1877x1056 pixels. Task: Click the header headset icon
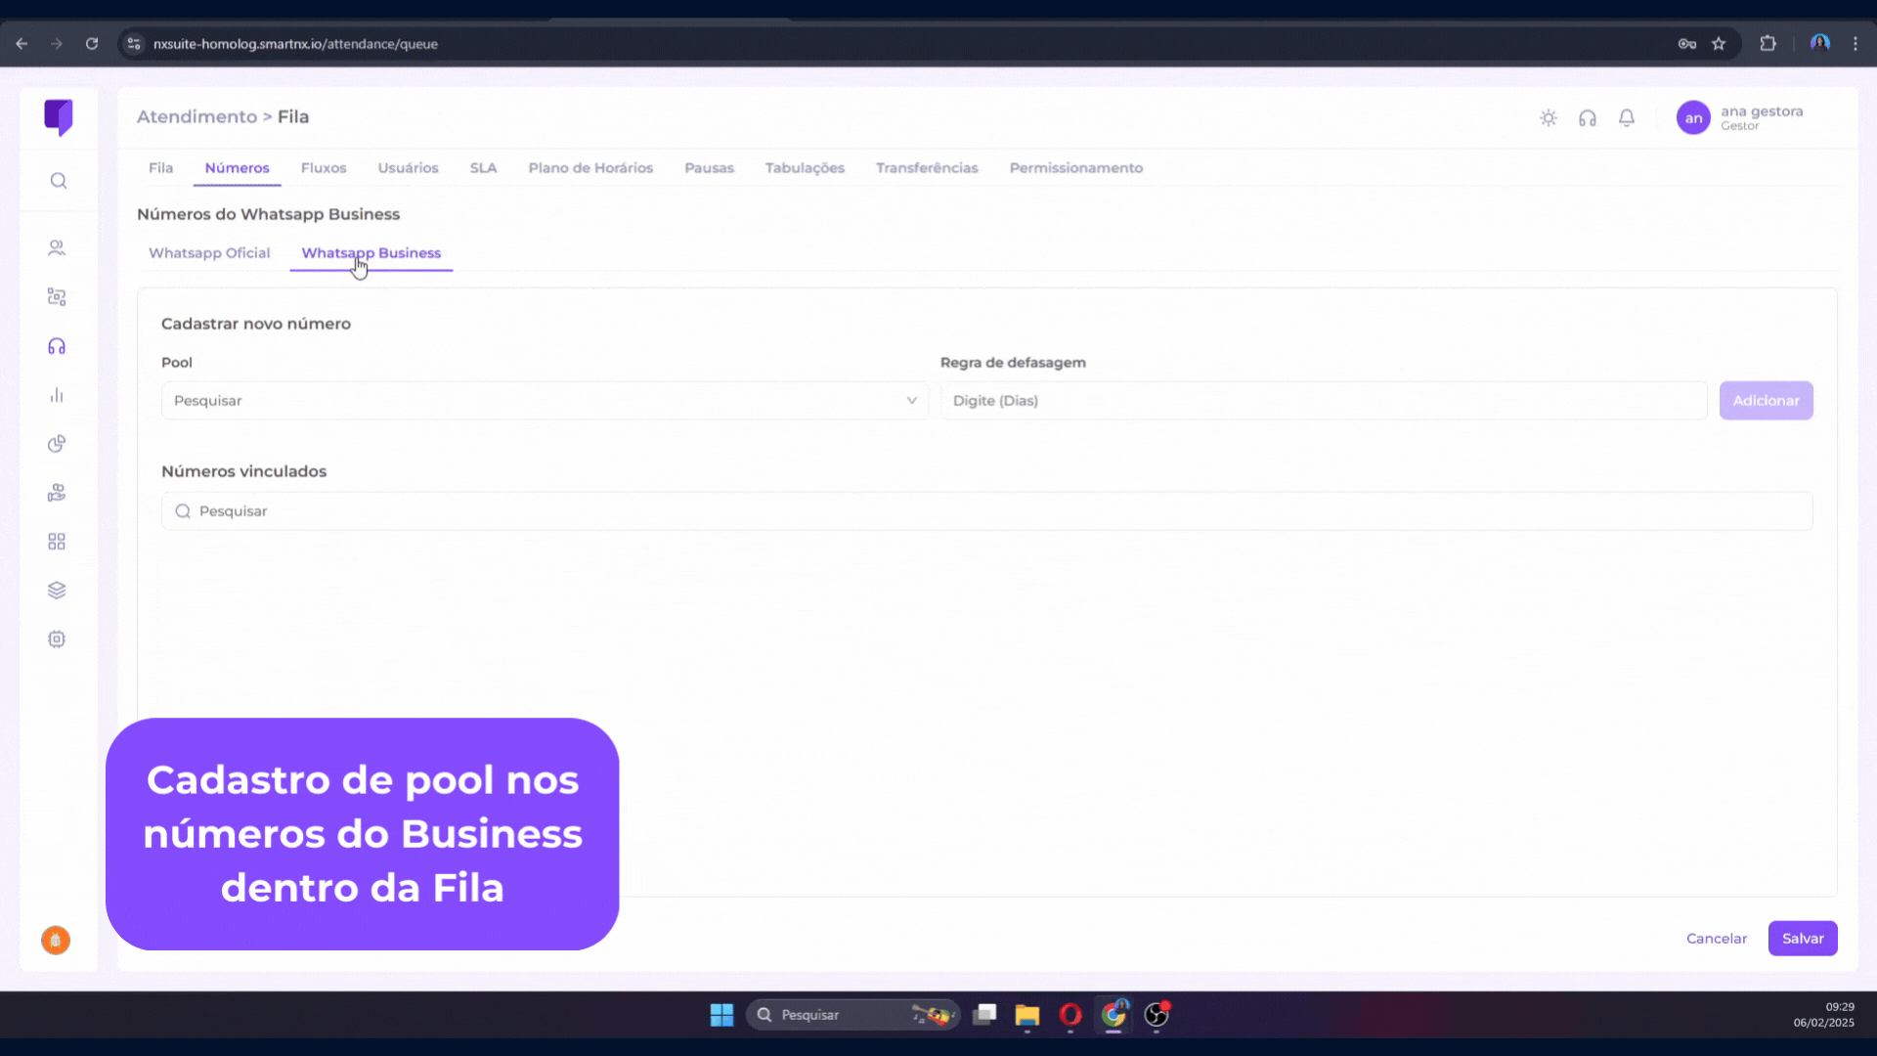point(1588,118)
